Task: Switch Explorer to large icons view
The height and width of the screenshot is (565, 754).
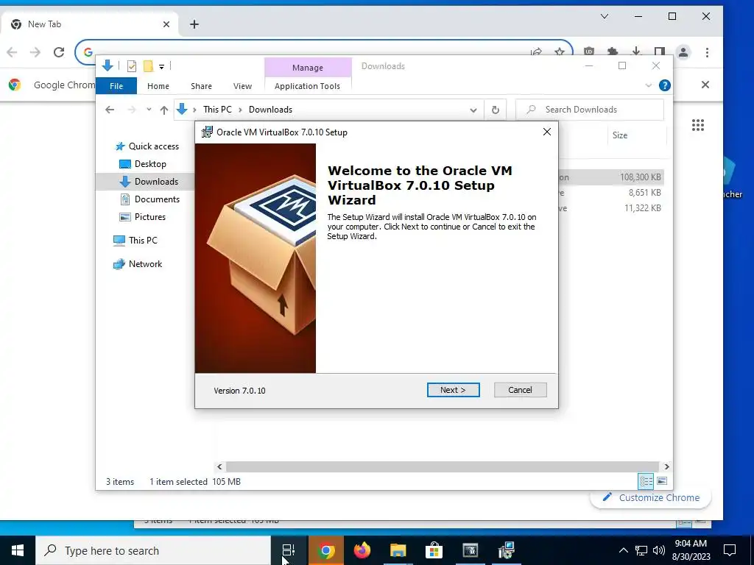Action: (662, 481)
